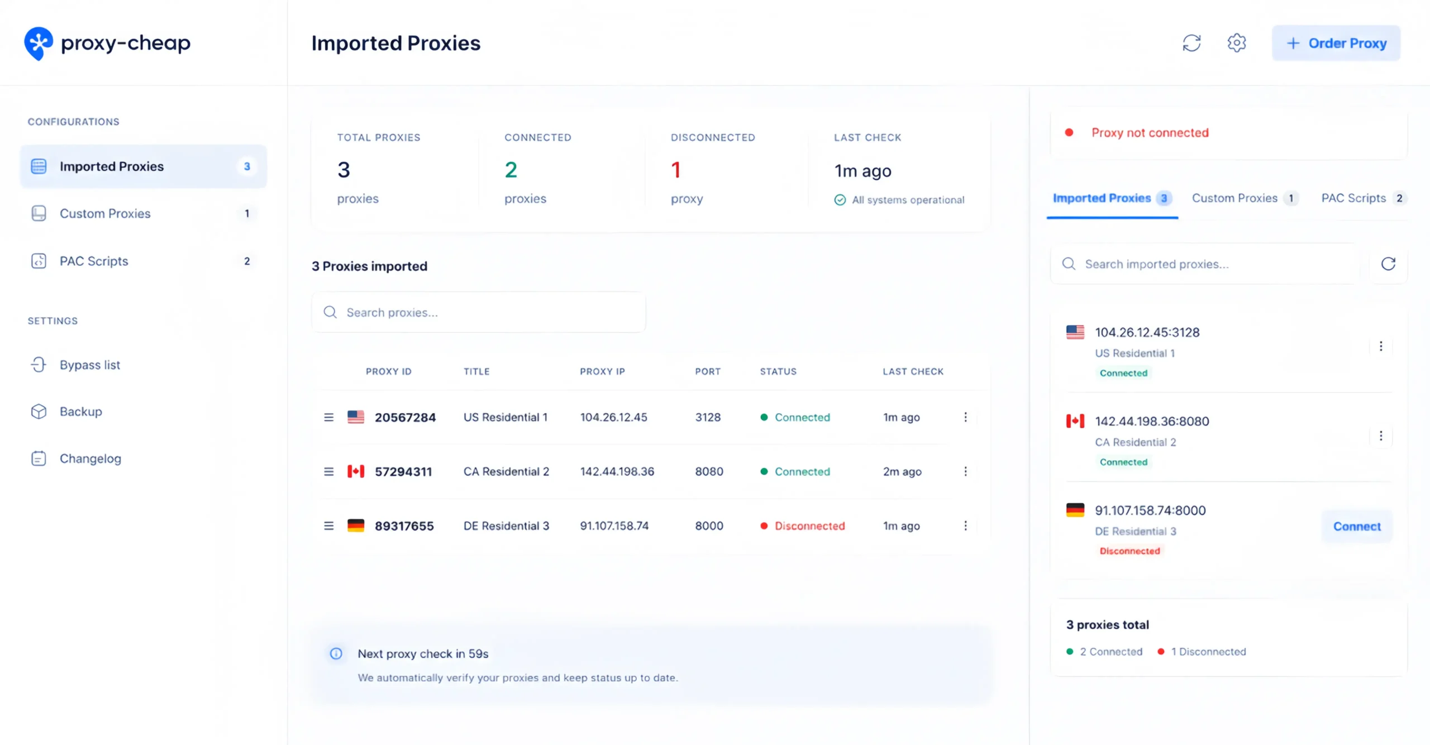Click the proxy-cheap logo

coord(107,43)
